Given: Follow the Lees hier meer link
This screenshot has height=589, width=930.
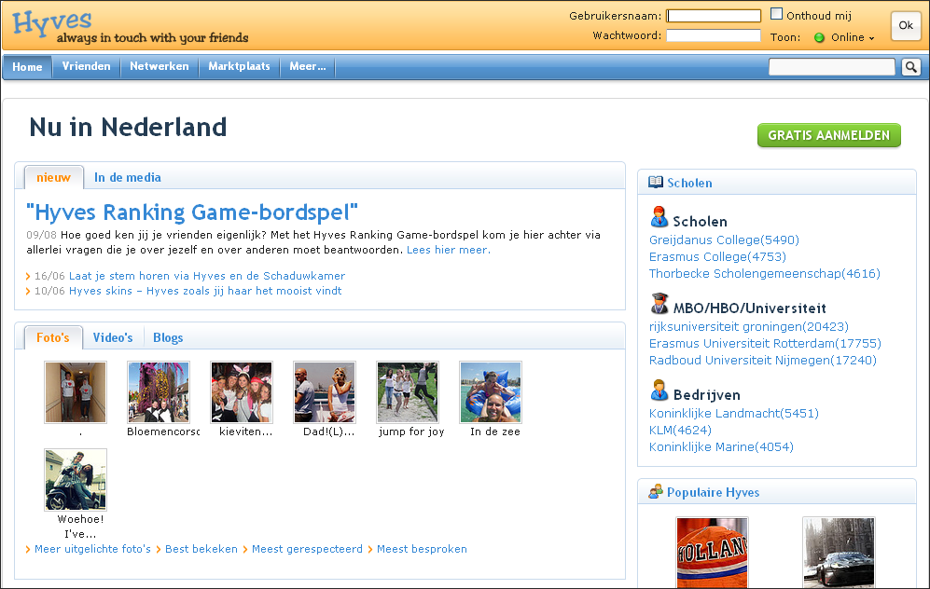Looking at the screenshot, I should 449,250.
